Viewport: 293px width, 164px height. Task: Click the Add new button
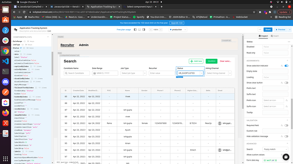coord(196,61)
